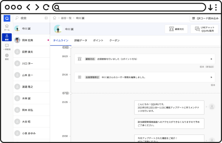The image size is (222, 143).
Task: Collapse the customer list panel icon
Action: [x=46, y=18]
